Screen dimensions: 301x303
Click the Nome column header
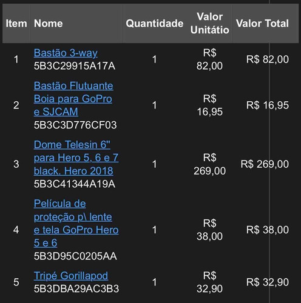49,24
